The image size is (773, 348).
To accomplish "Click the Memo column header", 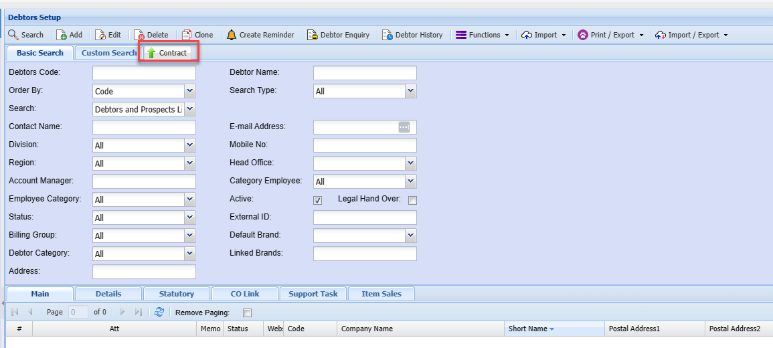I will (x=211, y=329).
